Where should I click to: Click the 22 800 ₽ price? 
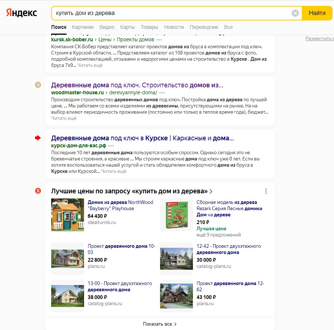click(x=97, y=260)
